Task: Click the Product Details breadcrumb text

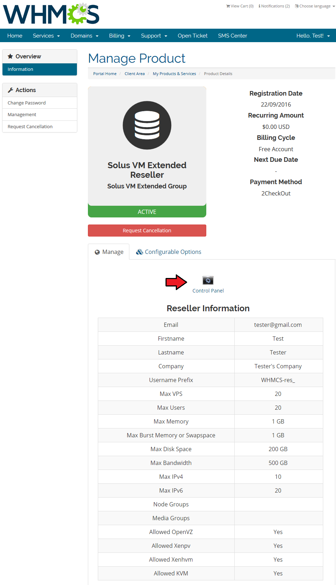Action: pyautogui.click(x=218, y=74)
